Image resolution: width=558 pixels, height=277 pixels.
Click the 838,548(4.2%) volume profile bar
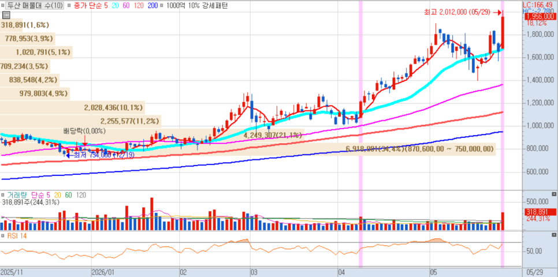(x=30, y=80)
